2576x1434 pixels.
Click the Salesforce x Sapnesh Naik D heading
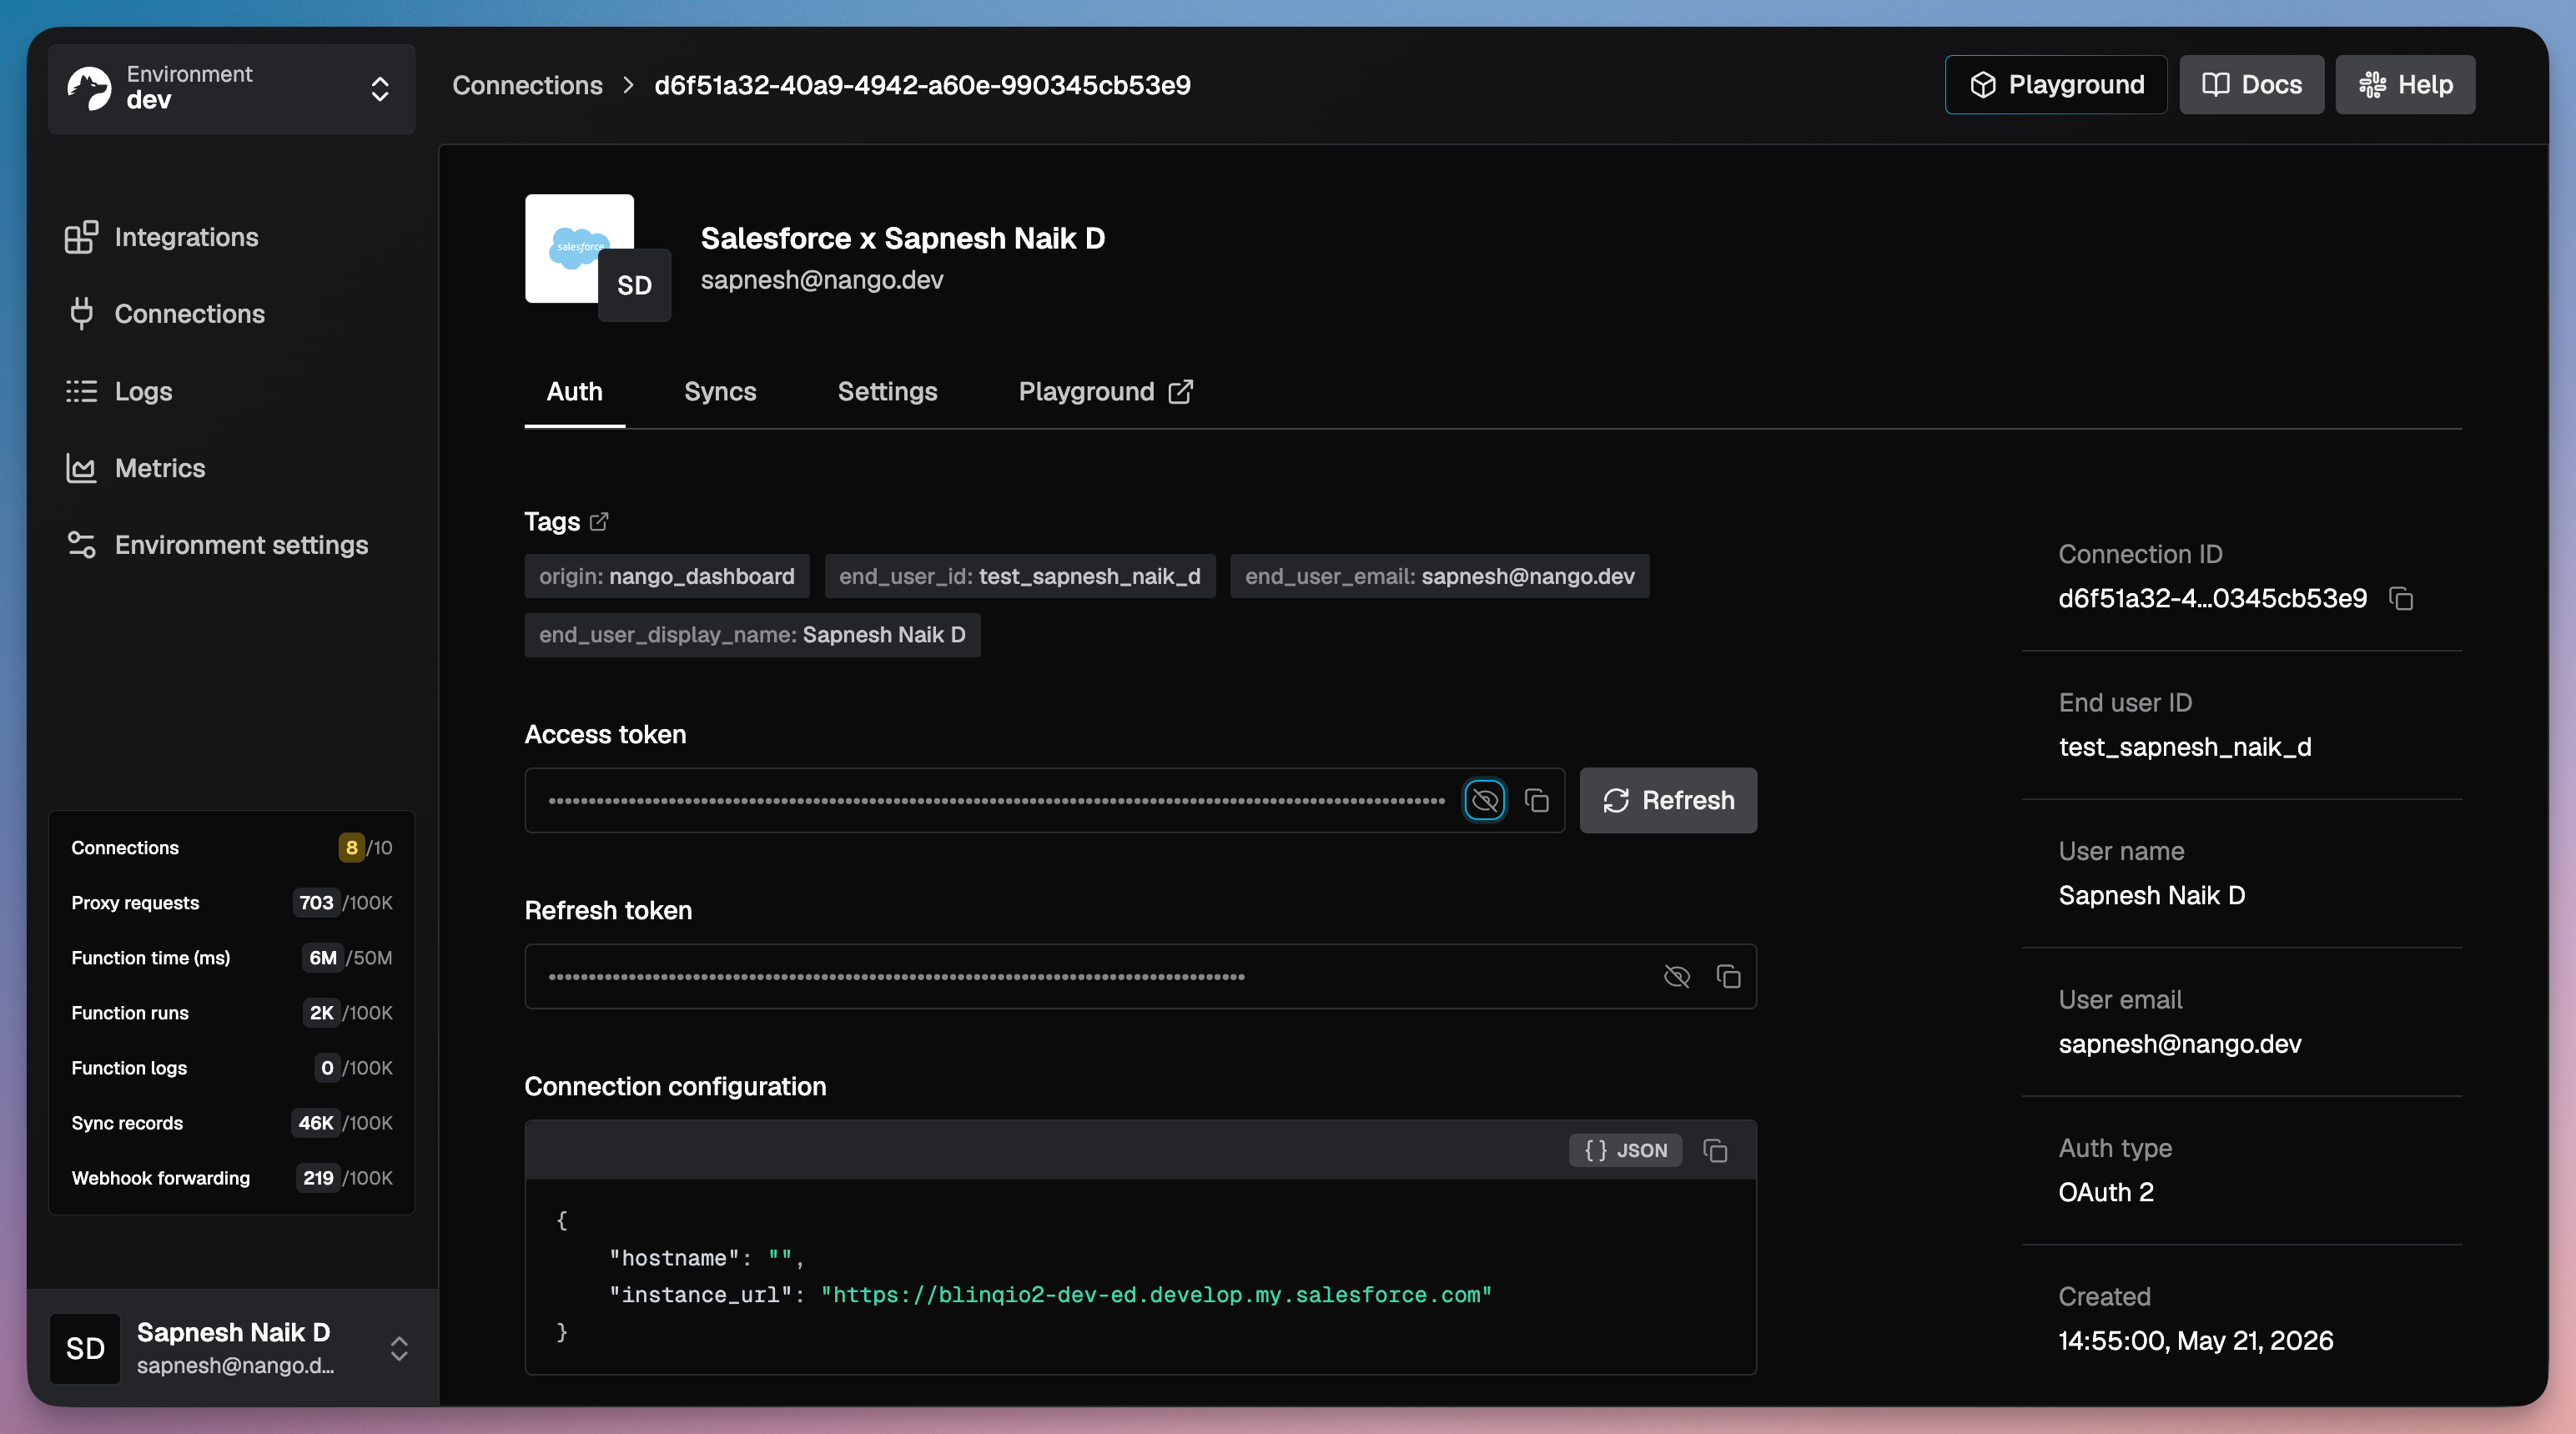click(x=902, y=239)
